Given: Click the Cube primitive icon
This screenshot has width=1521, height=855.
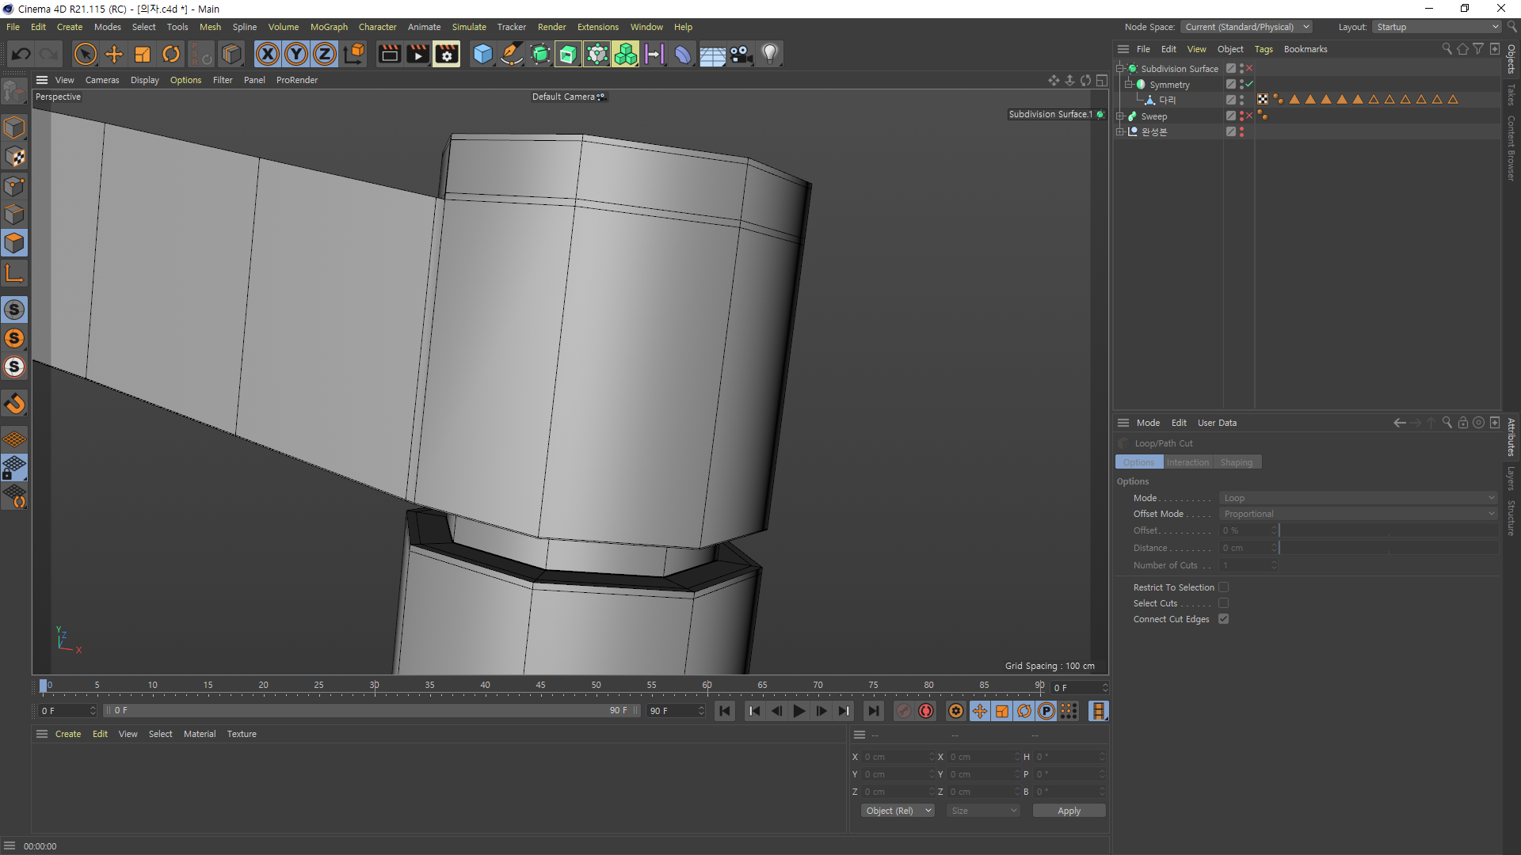Looking at the screenshot, I should 482,54.
